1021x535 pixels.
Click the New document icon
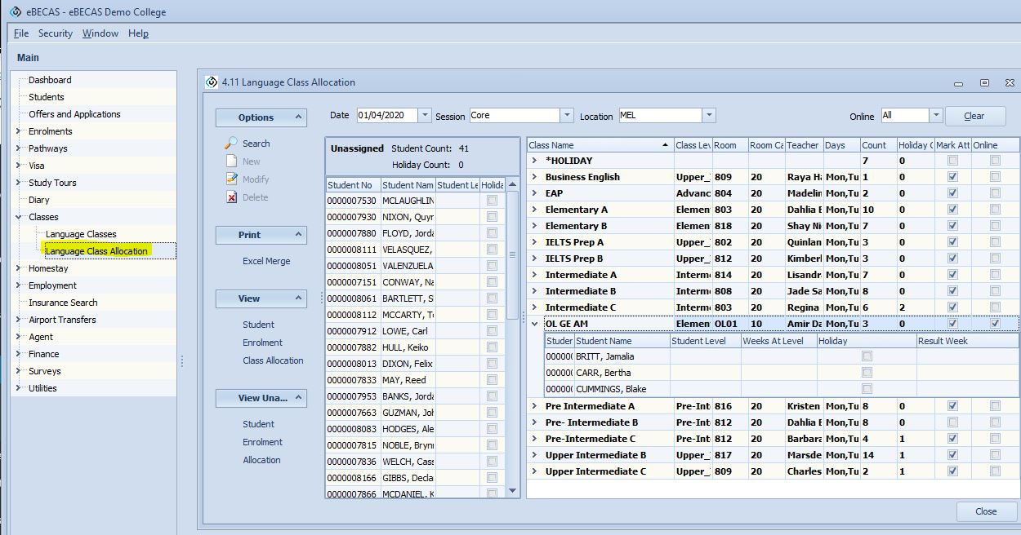[x=232, y=161]
